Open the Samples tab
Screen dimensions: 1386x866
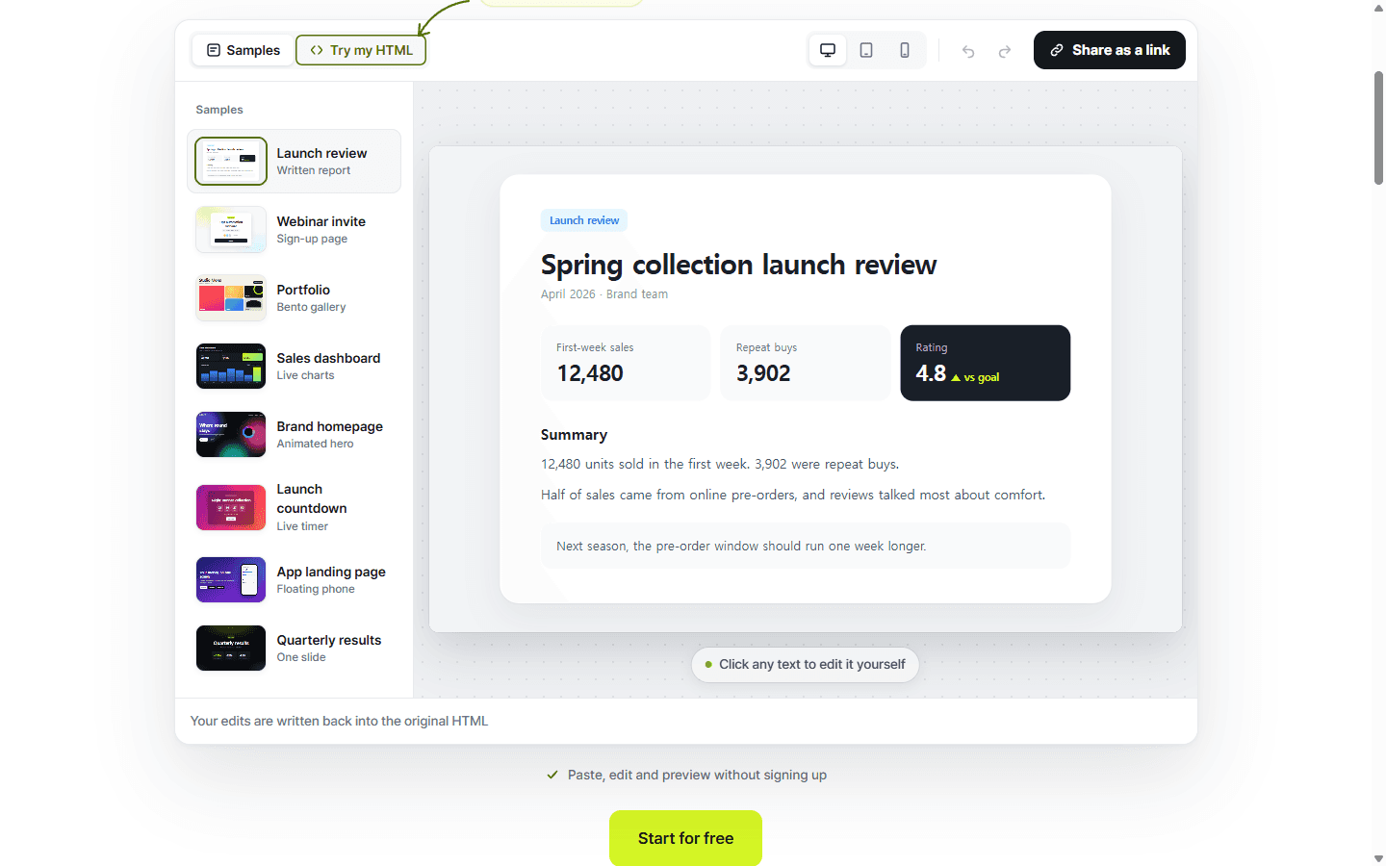[x=244, y=50]
